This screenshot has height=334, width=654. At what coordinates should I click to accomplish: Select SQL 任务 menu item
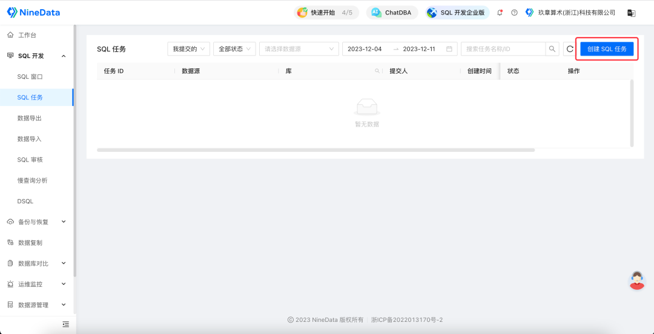coord(37,97)
